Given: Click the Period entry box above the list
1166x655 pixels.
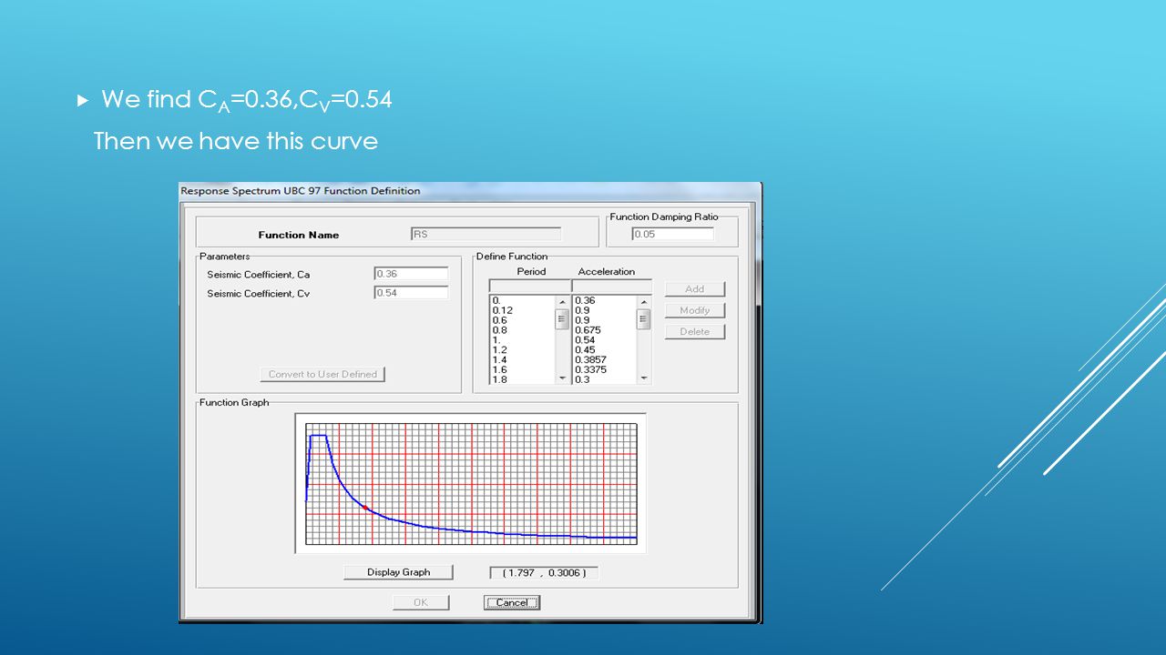Looking at the screenshot, I should pyautogui.click(x=528, y=286).
